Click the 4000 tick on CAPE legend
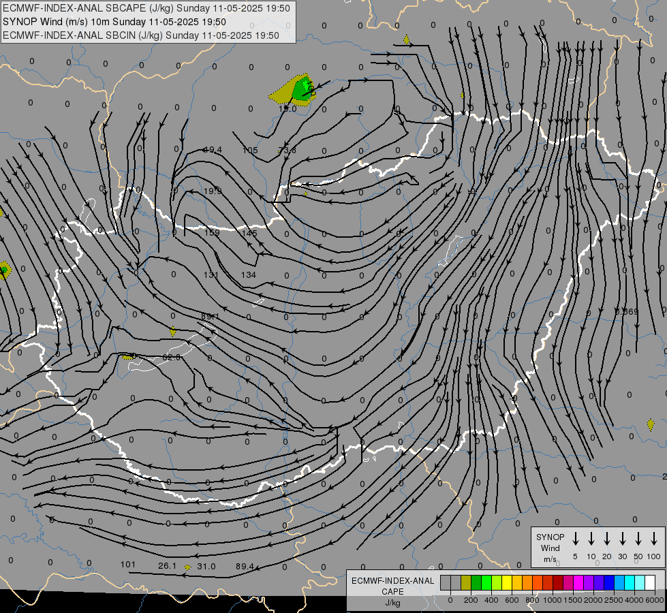This screenshot has height=613, width=667. [634, 600]
